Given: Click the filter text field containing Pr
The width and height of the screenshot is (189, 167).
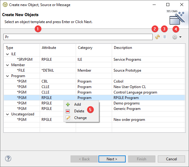Looking at the screenshot, I should 78,37.
